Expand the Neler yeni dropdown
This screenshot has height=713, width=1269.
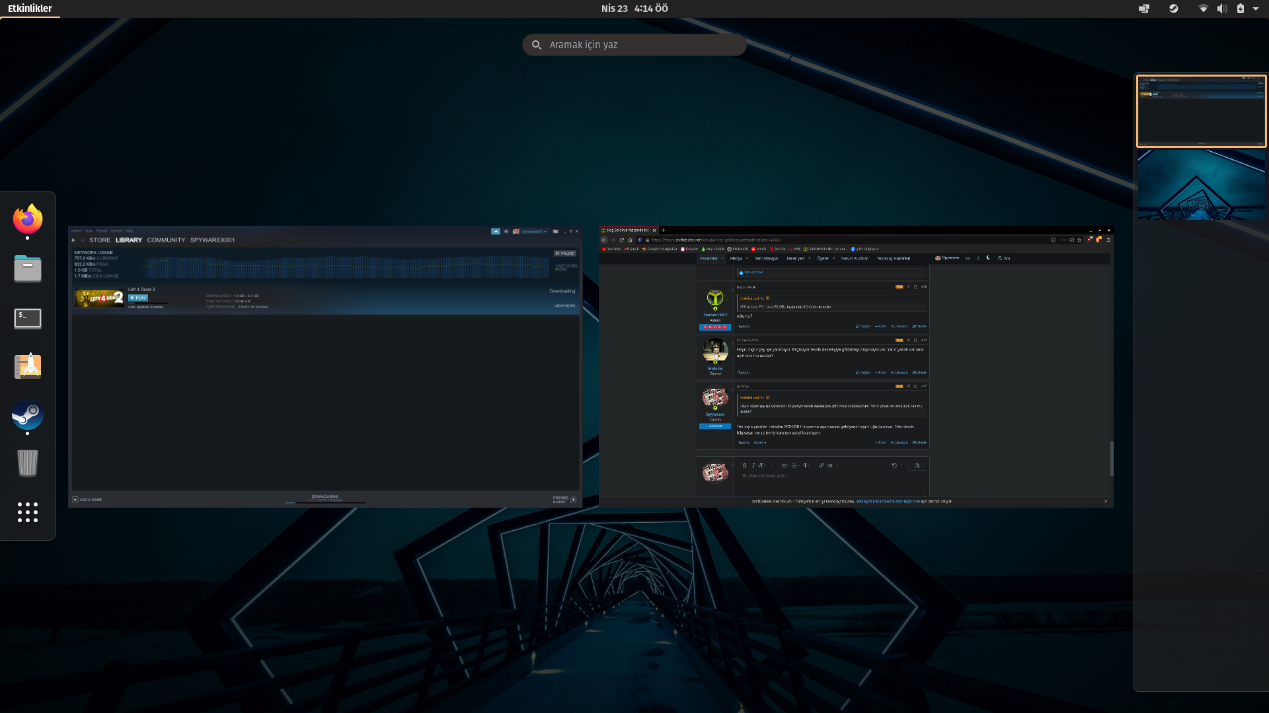click(x=798, y=258)
